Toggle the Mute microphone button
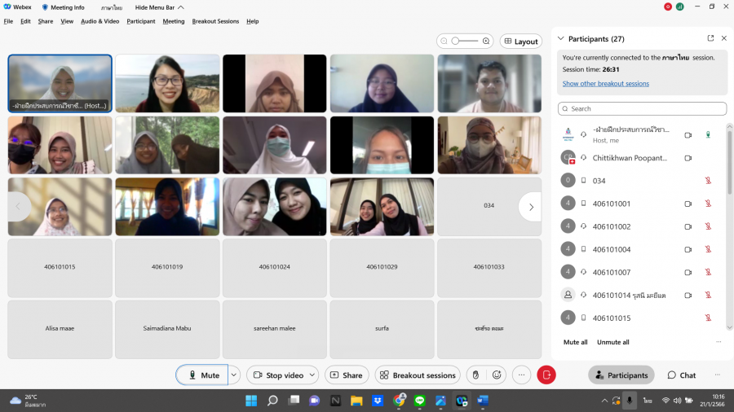This screenshot has width=734, height=412. click(202, 375)
